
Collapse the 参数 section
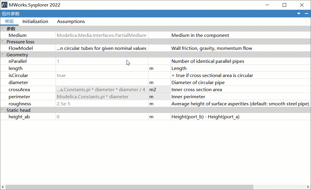(x=3, y=29)
